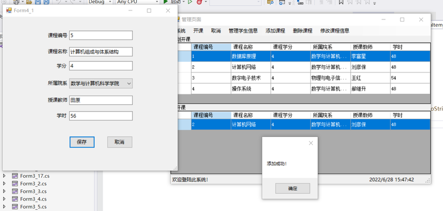Screen dimensions: 443x211
Task: Click 学时 column header in lower grid
Action: (410, 115)
